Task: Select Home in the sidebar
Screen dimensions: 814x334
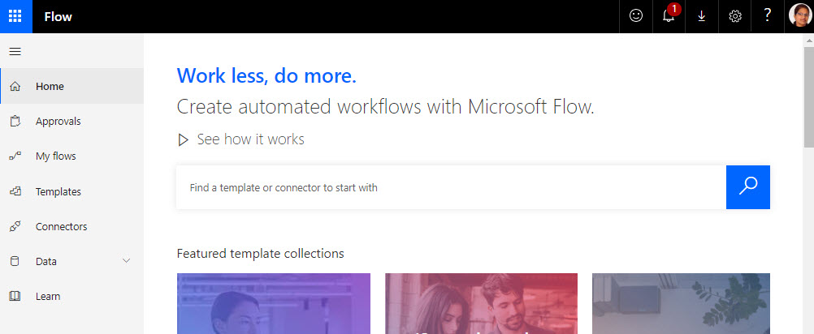Action: [71, 86]
